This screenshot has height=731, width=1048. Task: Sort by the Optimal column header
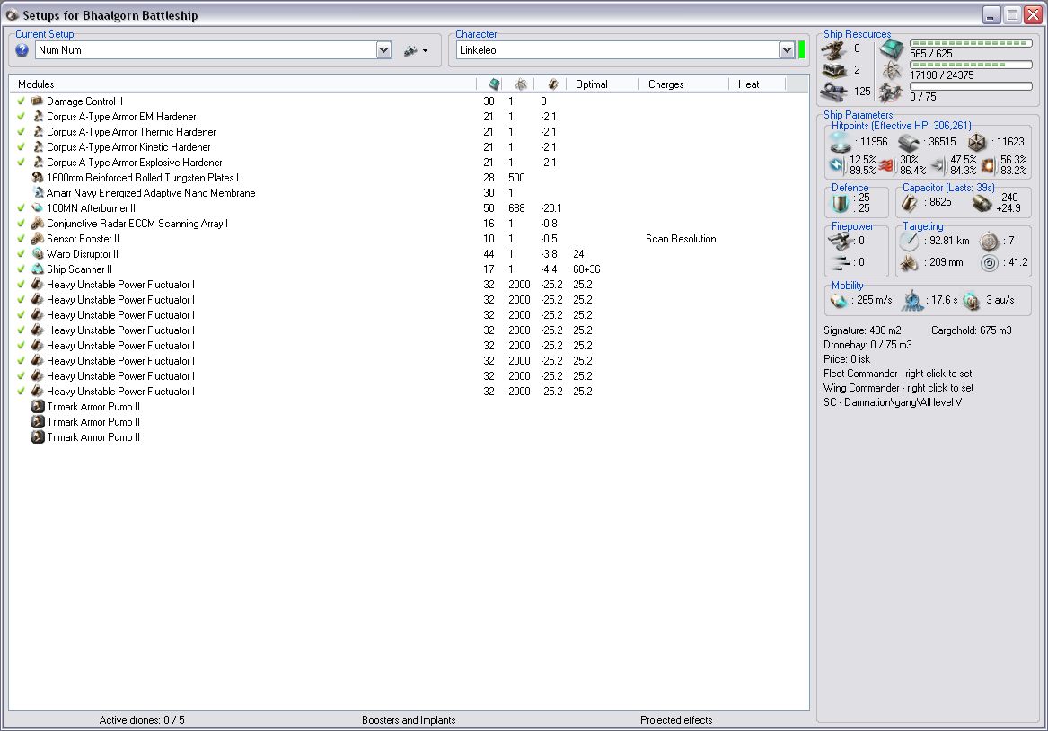click(603, 84)
